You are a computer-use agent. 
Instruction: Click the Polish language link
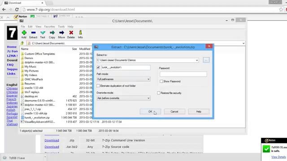click(11, 110)
